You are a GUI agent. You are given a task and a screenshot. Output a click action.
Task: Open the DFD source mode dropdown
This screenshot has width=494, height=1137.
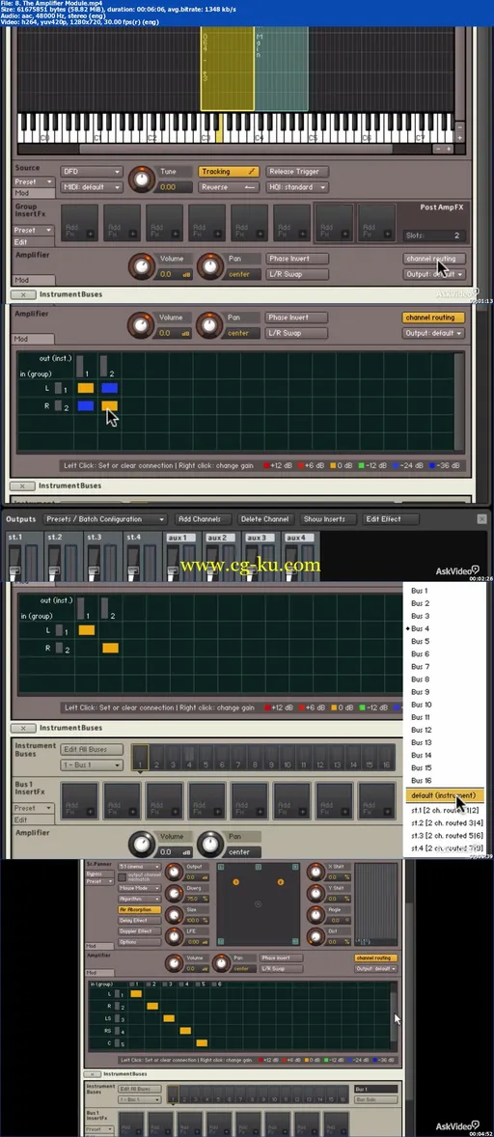click(92, 172)
